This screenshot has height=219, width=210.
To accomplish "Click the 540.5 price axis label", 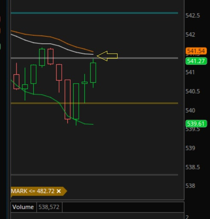I will coord(193,91).
